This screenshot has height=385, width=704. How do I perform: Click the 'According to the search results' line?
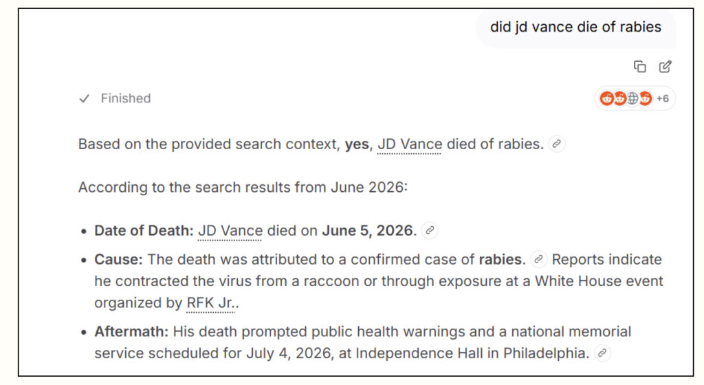point(243,187)
